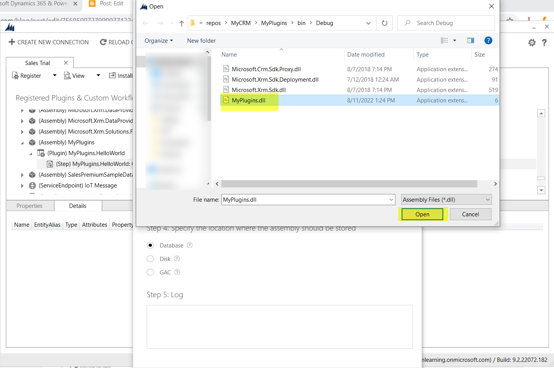The image size is (554, 368).
Task: Open the address bar path history dropdown
Action: [368, 23]
